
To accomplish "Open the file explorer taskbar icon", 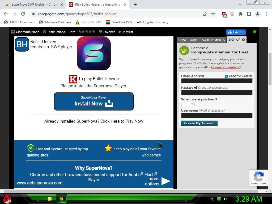I will (x=50, y=199).
